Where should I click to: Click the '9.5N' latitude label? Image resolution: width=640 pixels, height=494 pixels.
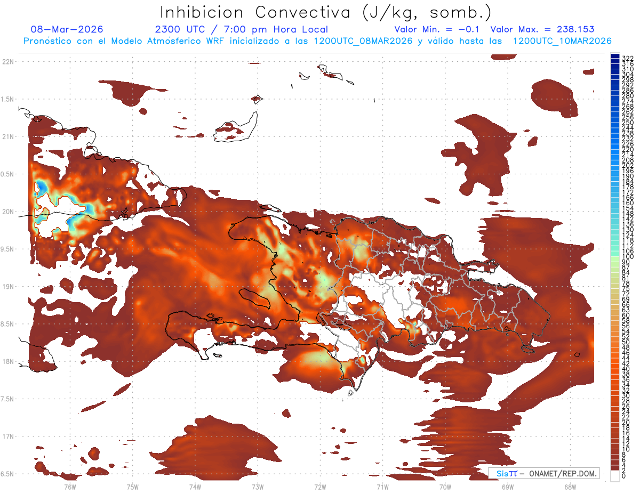pyautogui.click(x=8, y=249)
